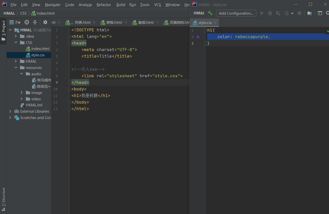This screenshot has height=214, width=329.
Task: Collapse the HMAL project root node
Action: point(10,30)
